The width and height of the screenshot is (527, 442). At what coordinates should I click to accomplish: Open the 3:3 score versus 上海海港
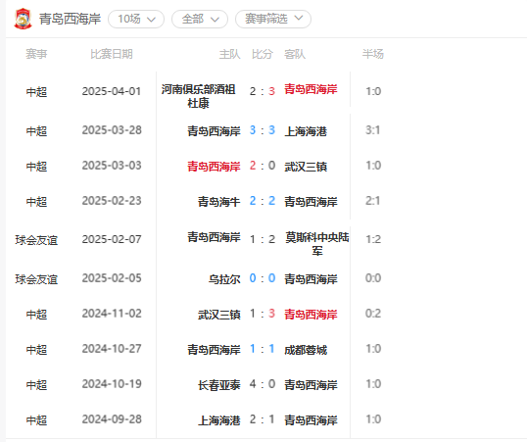pos(263,130)
